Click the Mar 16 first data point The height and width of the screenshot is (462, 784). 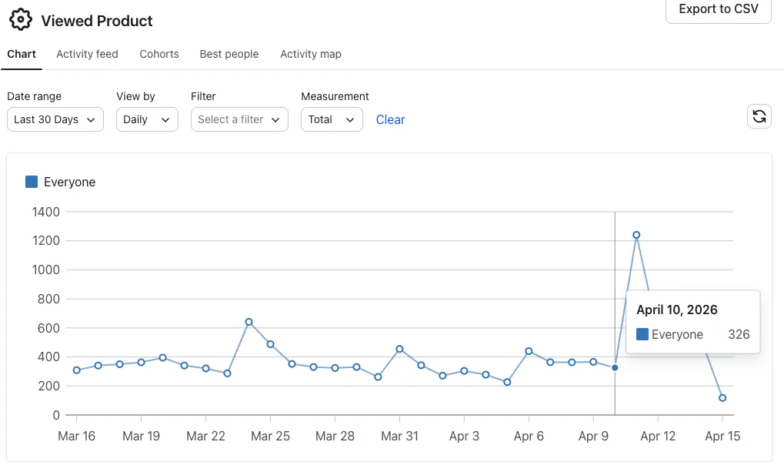77,370
